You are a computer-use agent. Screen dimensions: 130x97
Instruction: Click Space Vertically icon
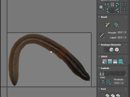(124, 11)
